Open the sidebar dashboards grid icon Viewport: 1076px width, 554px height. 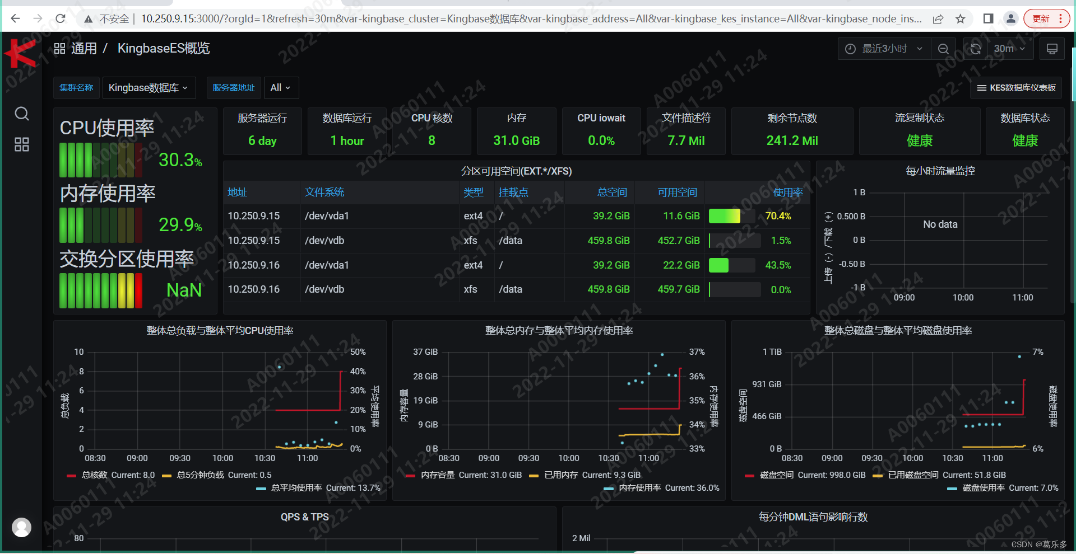(22, 144)
